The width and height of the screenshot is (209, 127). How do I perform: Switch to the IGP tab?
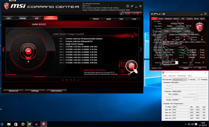[x=37, y=18]
